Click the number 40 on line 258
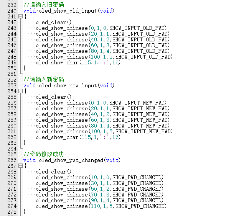The height and width of the screenshot is (216, 244). click(x=94, y=114)
